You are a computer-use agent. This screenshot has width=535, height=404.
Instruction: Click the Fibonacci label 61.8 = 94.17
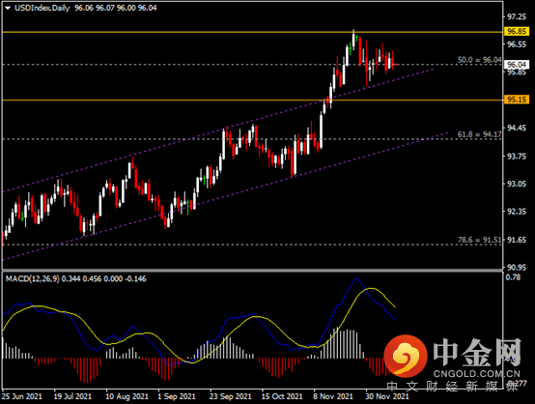[x=480, y=134]
